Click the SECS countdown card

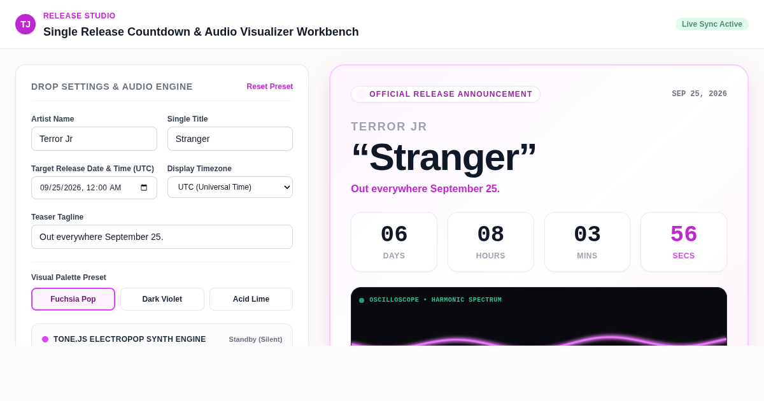point(684,242)
